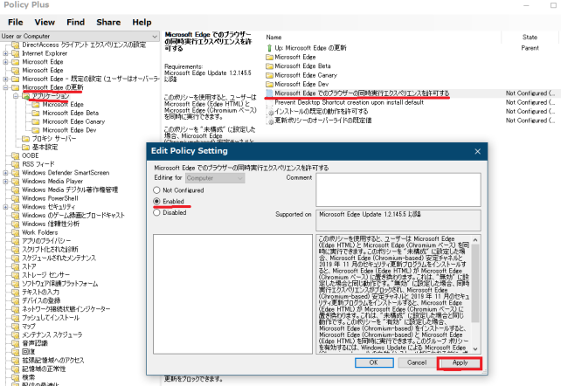Select Windows 信頼性分析 in tree
Image resolution: width=561 pixels, height=386 pixels.
coord(51,224)
